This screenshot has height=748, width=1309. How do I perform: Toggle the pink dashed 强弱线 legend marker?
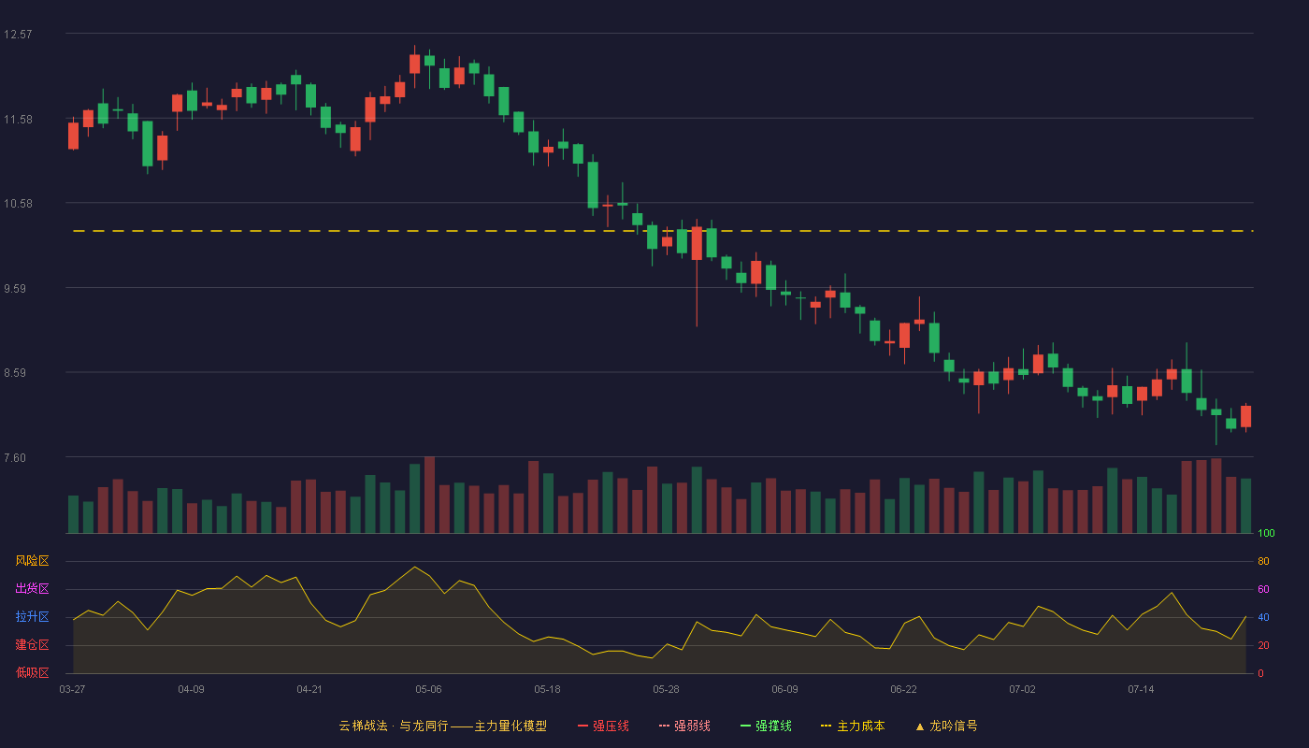point(664,726)
